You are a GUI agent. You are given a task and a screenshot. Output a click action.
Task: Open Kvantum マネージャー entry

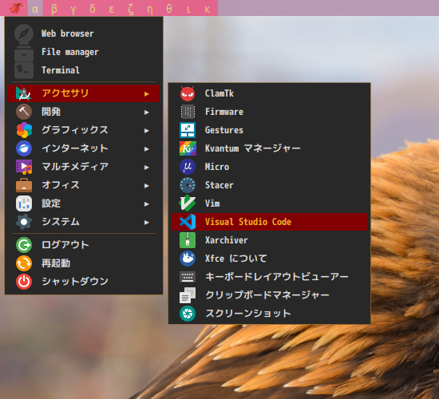269,148
